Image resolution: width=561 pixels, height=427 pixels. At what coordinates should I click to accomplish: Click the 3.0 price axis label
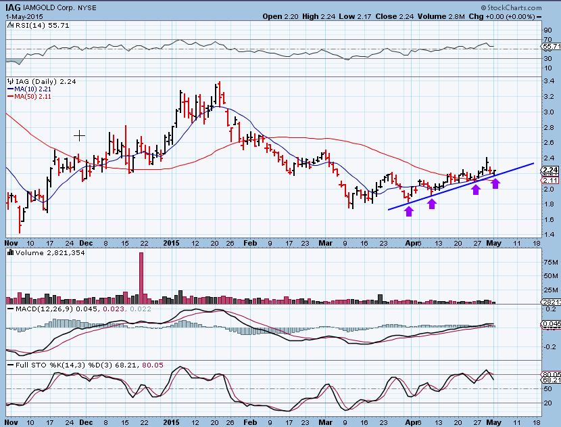point(550,112)
